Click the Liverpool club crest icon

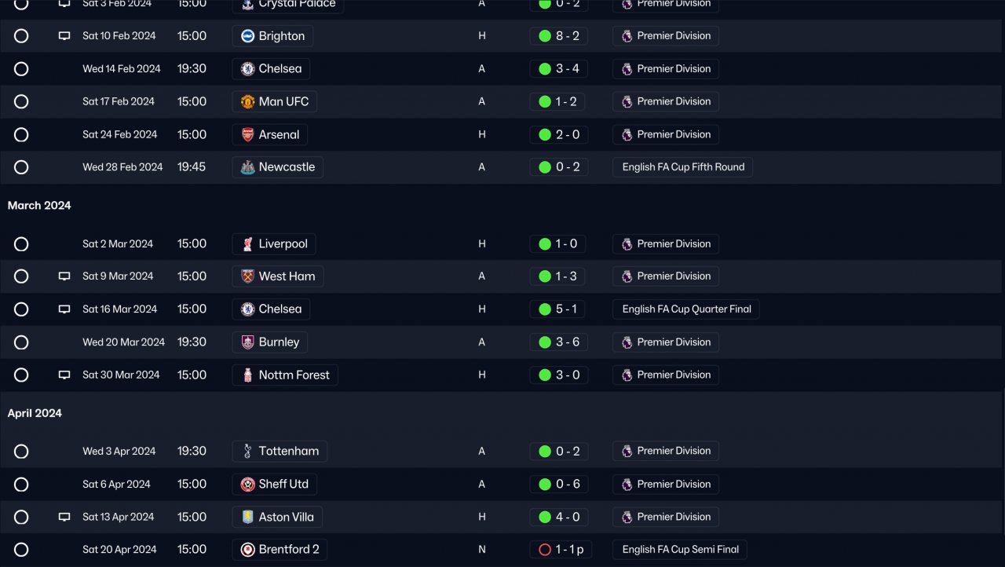[x=247, y=244]
